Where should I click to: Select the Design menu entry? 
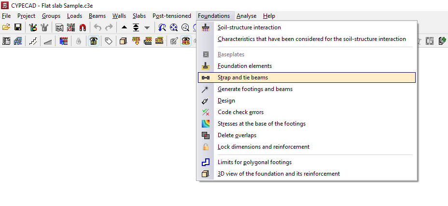pyautogui.click(x=307, y=101)
